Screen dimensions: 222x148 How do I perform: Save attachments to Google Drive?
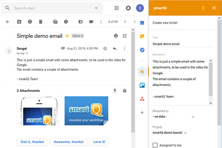(x=125, y=91)
